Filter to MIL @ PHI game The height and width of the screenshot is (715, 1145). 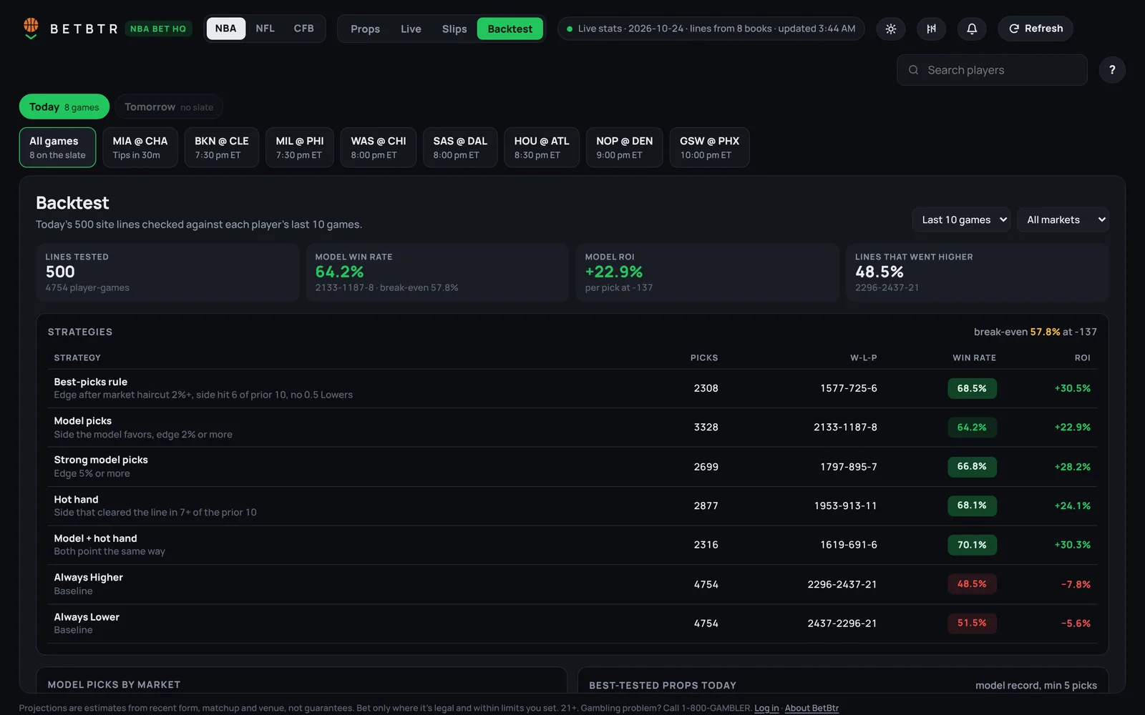(x=300, y=147)
